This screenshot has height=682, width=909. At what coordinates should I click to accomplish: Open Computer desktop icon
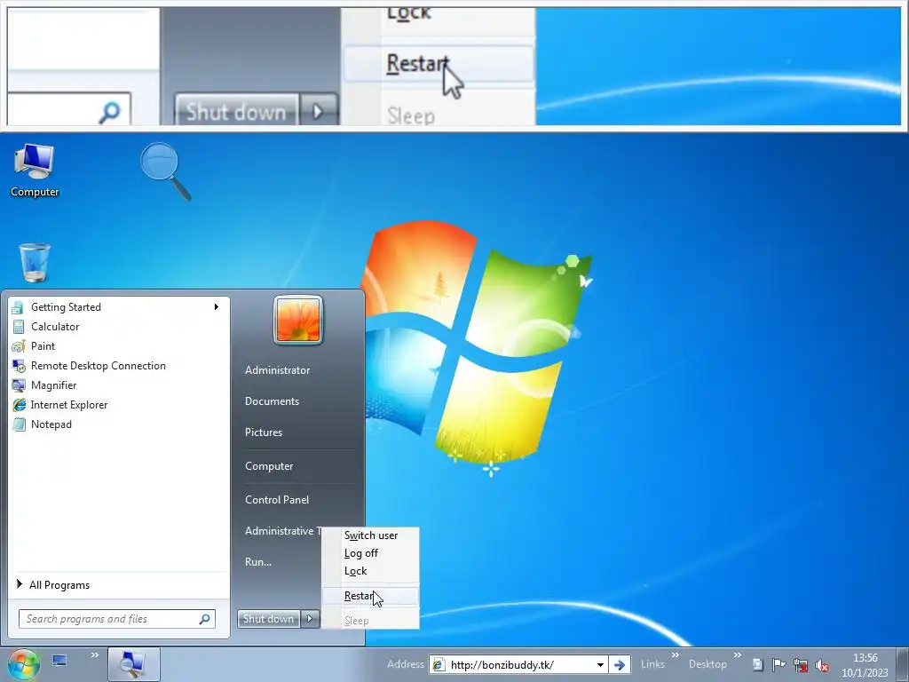click(x=35, y=171)
